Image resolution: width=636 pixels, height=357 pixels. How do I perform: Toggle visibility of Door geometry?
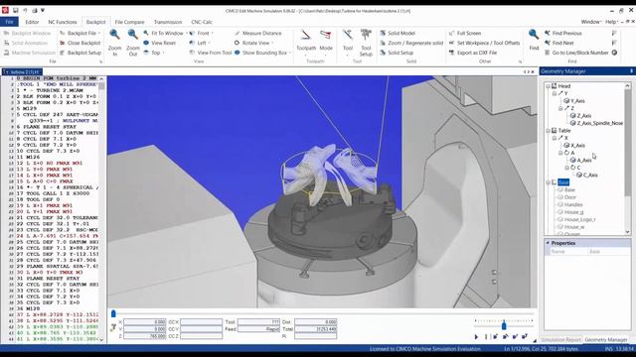coord(560,197)
